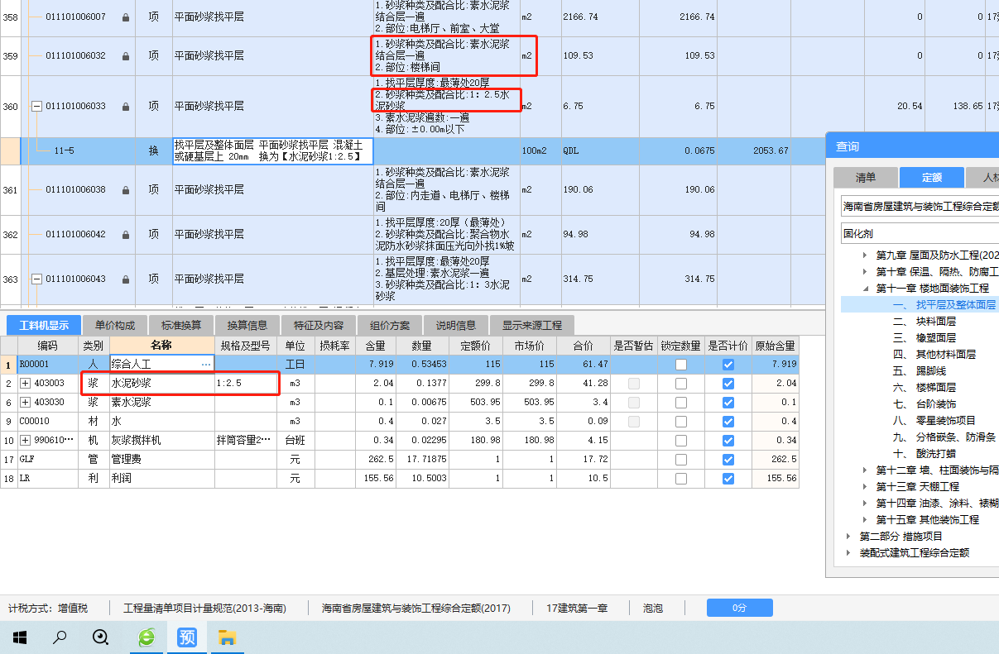The image size is (999, 654).
Task: Switch query panel to 清单 tab
Action: pos(865,178)
